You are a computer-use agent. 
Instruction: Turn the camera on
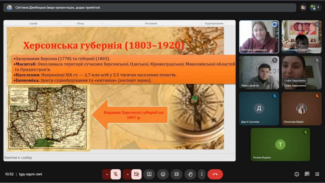[x=136, y=174]
